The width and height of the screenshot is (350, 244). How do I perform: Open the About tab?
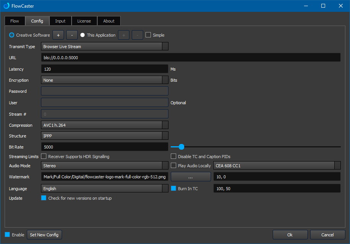tap(109, 21)
